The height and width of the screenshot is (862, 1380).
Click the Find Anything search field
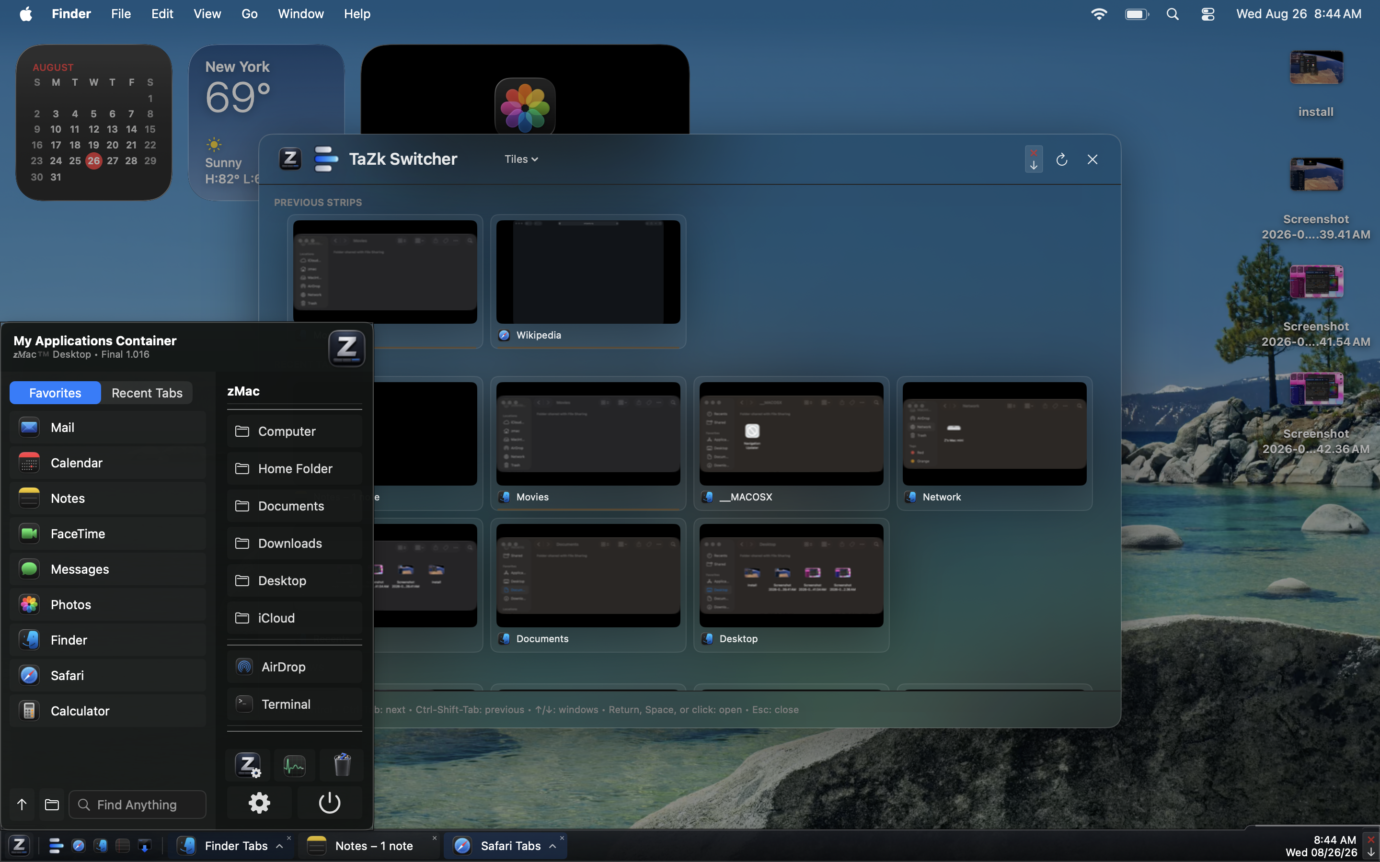pos(138,805)
